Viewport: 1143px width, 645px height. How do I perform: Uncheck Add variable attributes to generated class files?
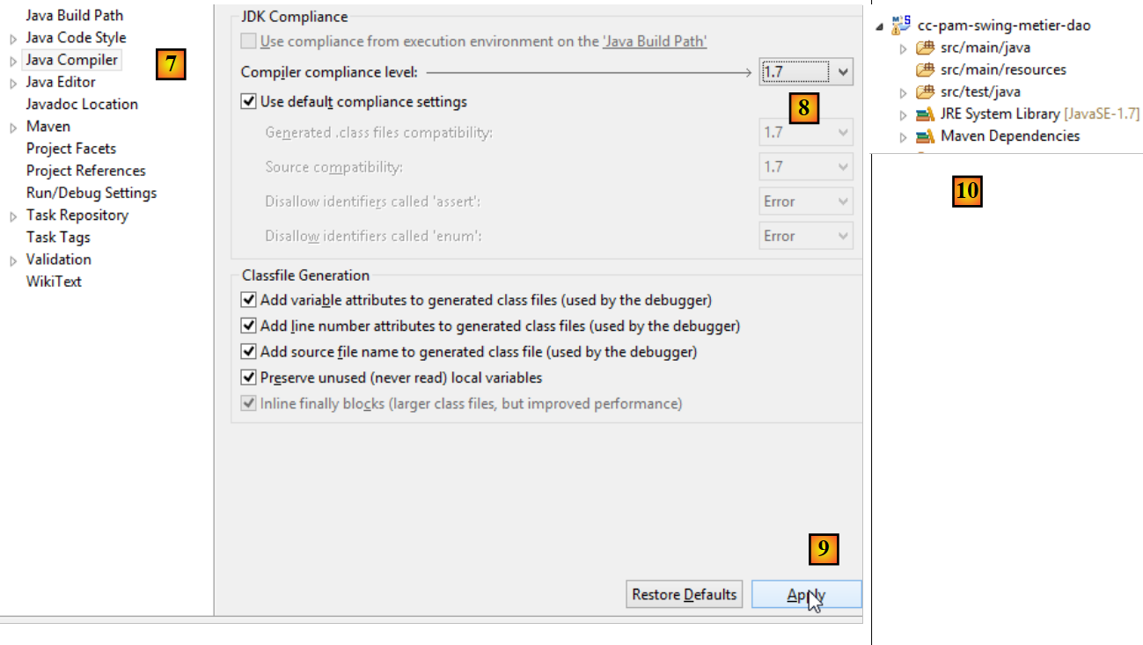click(x=249, y=300)
